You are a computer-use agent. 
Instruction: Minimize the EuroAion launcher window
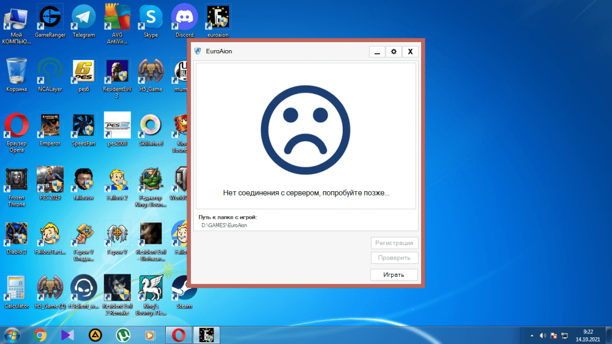[x=377, y=52]
